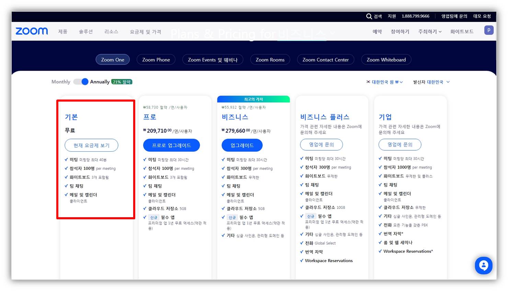The image size is (508, 291).
Task: Click the 21% 절약 badge
Action: click(122, 82)
